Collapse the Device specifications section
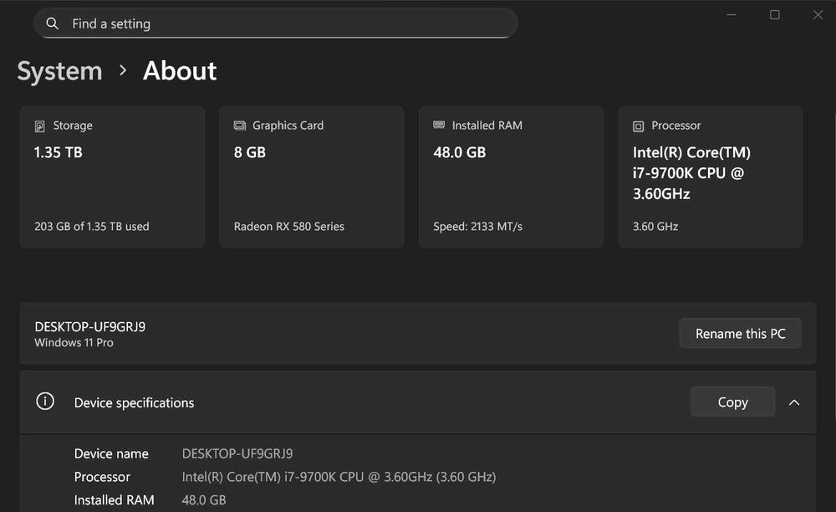Screen dimensions: 836x512 [x=794, y=402]
